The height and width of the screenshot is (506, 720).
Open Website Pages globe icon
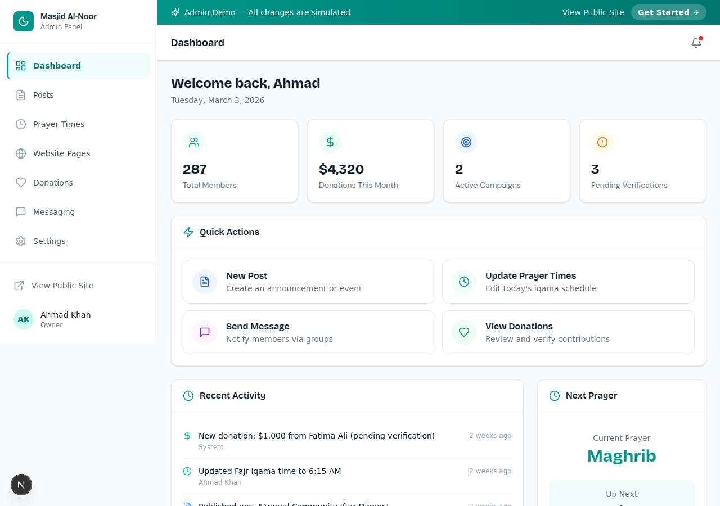(21, 153)
